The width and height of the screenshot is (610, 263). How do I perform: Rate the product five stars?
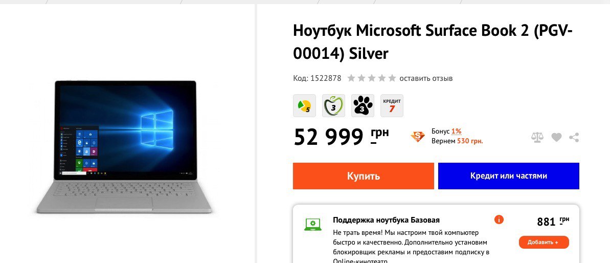click(392, 78)
